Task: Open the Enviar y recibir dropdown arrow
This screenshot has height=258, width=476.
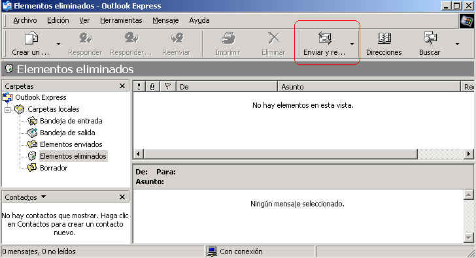Action: pos(352,44)
